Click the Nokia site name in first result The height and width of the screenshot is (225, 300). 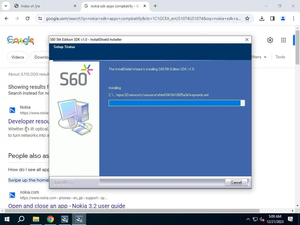25,107
